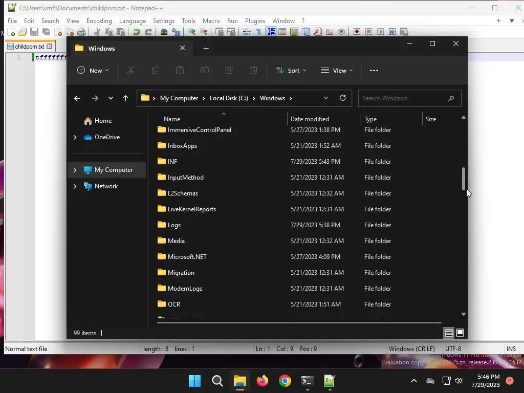Image resolution: width=524 pixels, height=393 pixels.
Task: Open the Search menu in Notepad++
Action: point(50,20)
